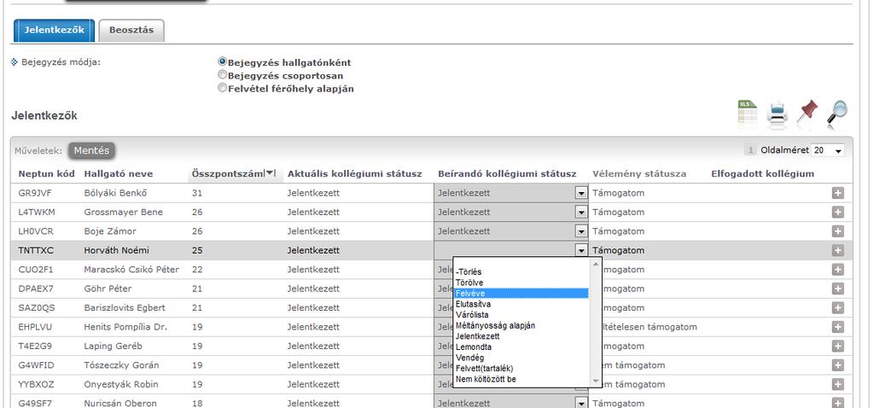Click the red pushpin icon
This screenshot has height=408, width=874.
[807, 112]
